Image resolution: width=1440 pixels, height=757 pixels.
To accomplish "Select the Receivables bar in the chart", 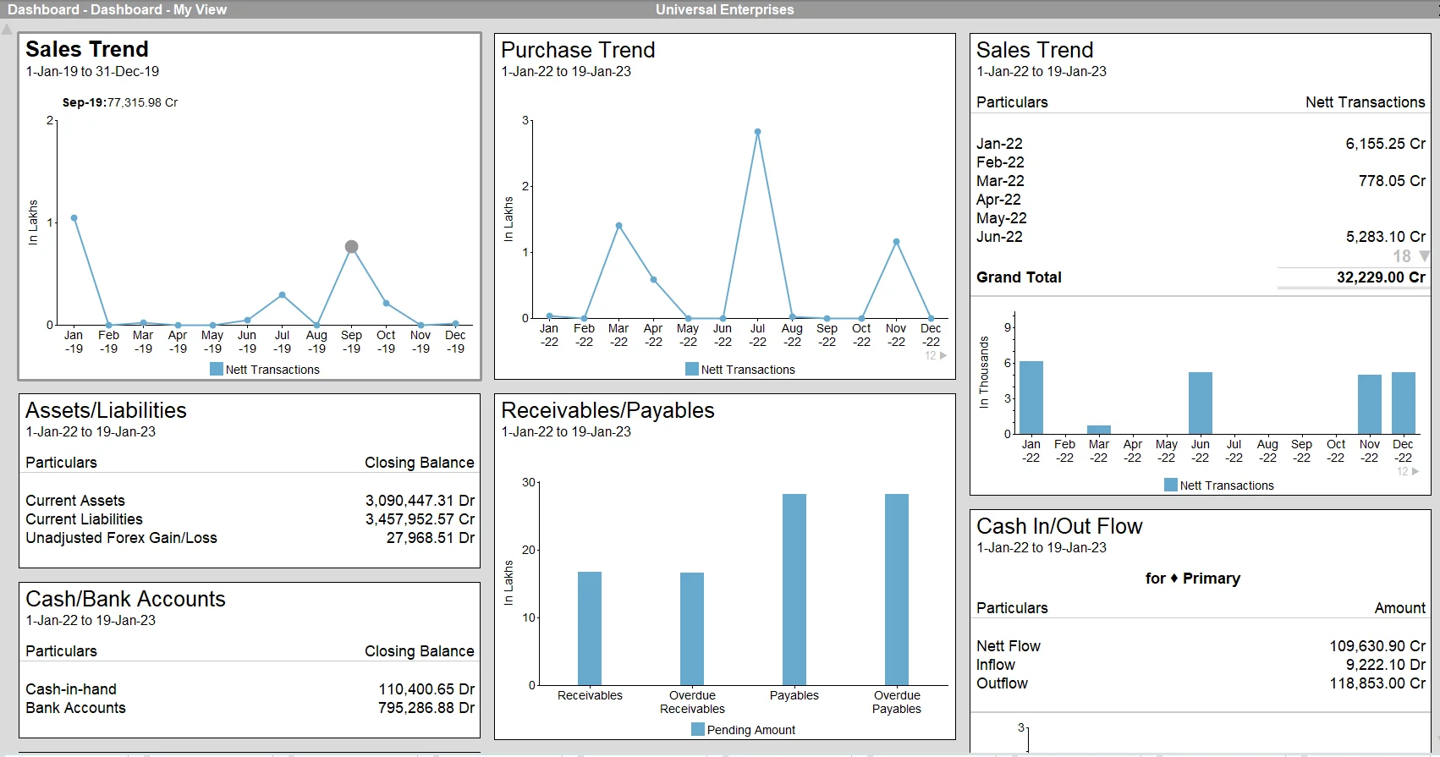I will pyautogui.click(x=590, y=628).
